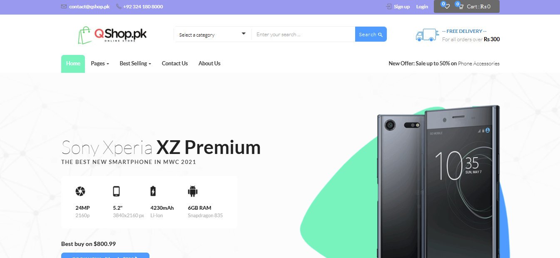This screenshot has height=258, width=560.
Task: Open the About Us page
Action: [x=209, y=64]
